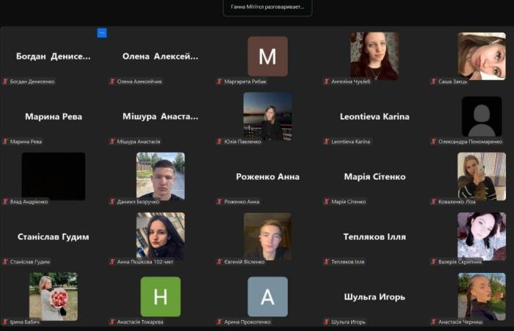Select Даниил Безручко's profile photo
514x331 pixels.
point(160,176)
